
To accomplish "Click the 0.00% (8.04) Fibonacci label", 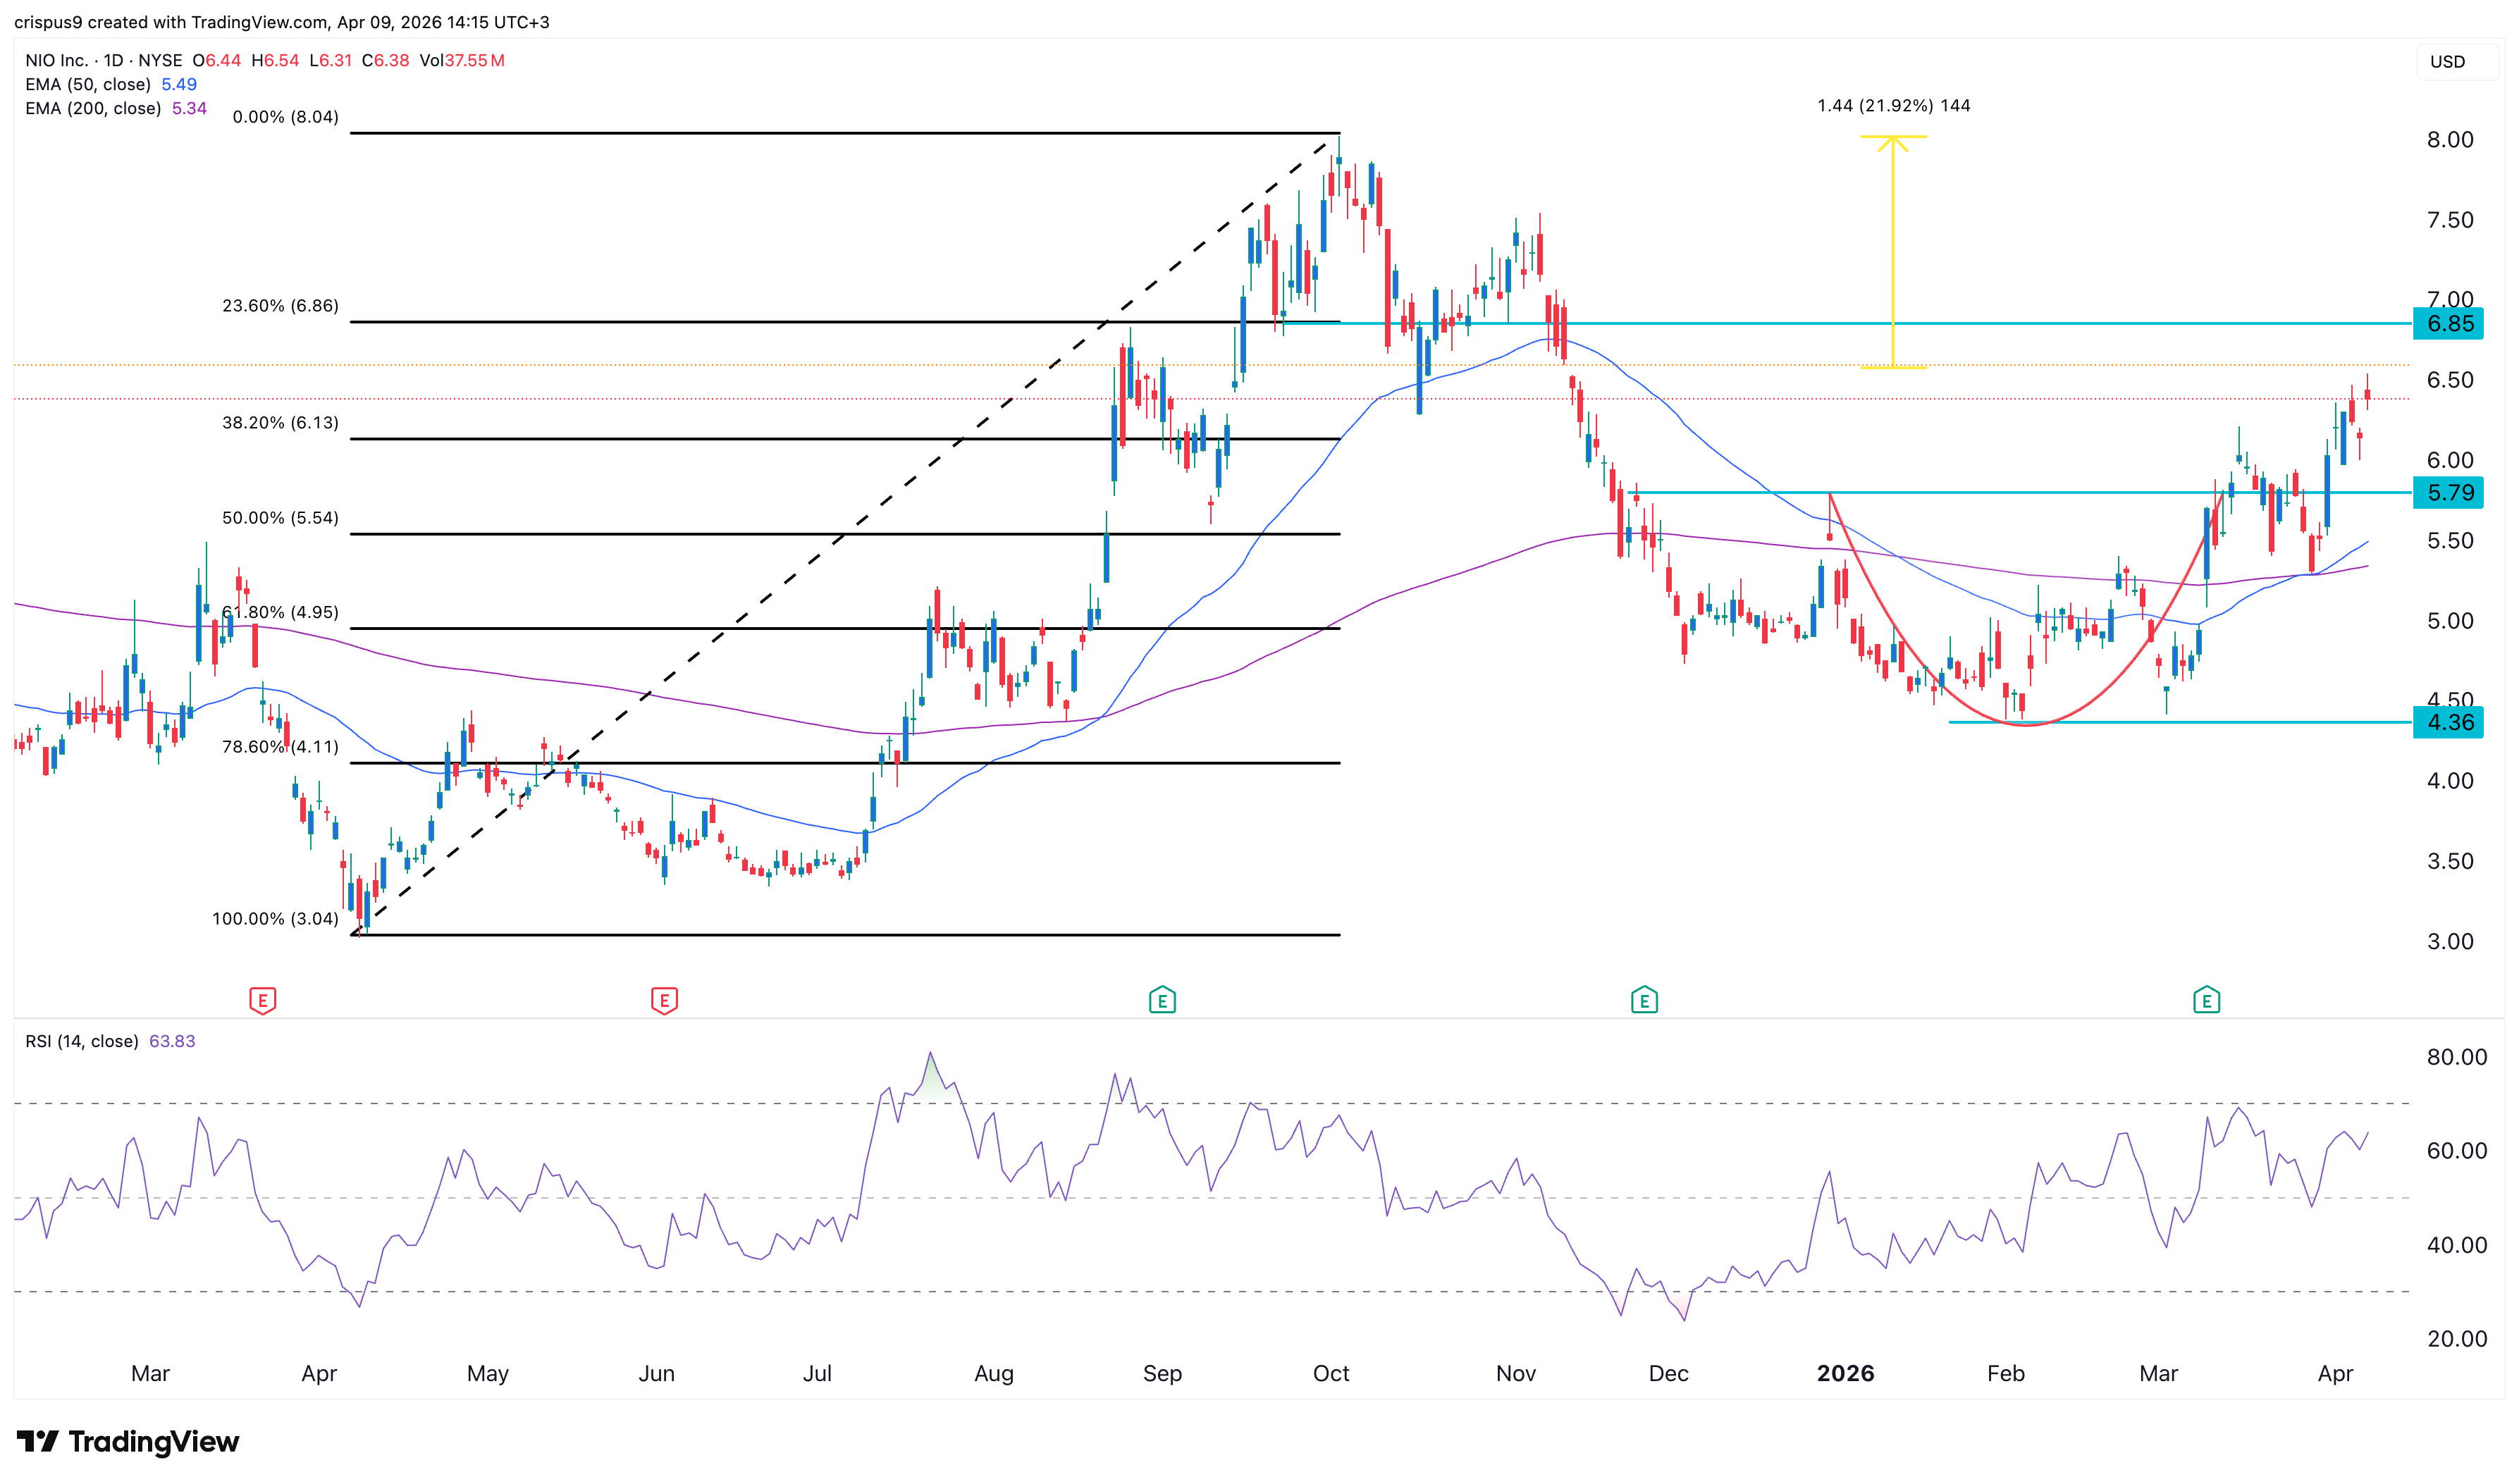I will point(285,117).
